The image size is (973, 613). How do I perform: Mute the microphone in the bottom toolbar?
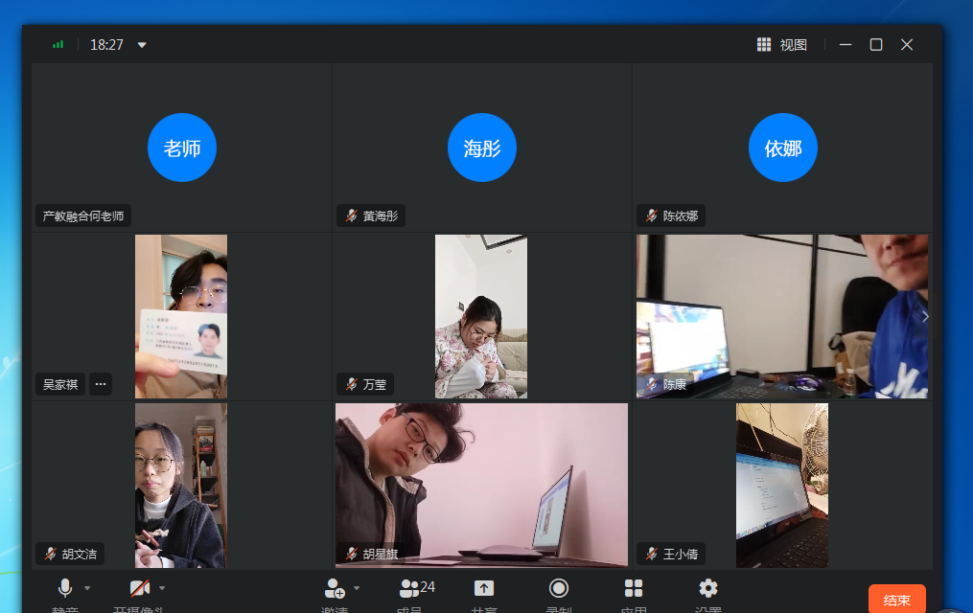(65, 588)
